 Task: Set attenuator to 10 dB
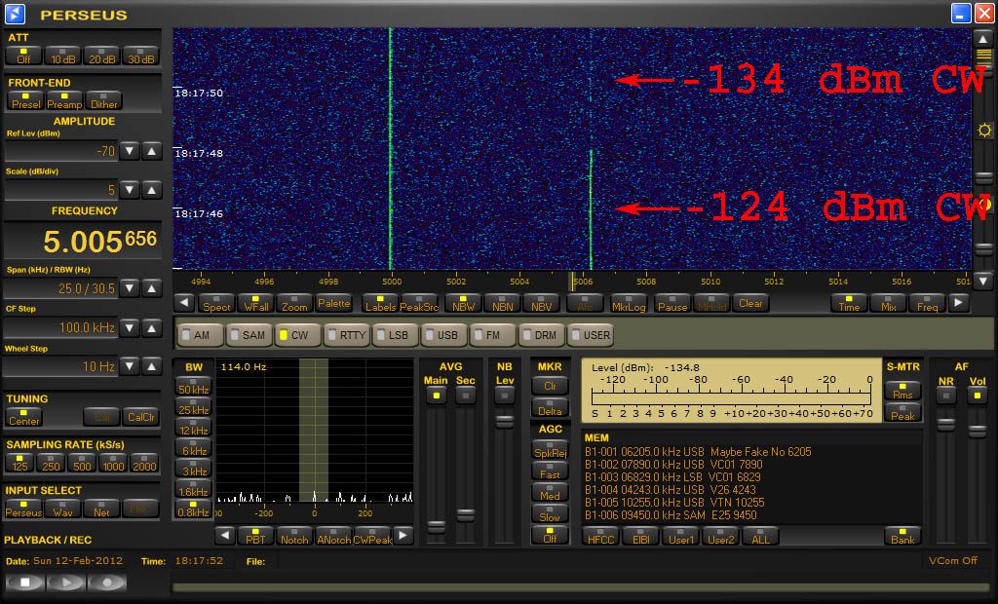62,56
